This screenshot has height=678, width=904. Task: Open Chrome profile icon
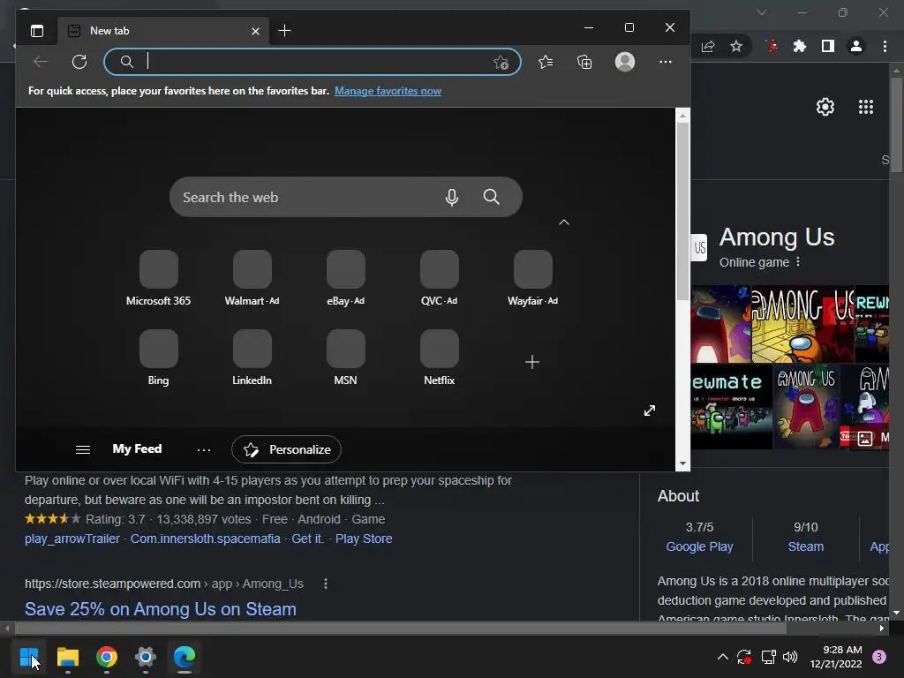click(856, 46)
